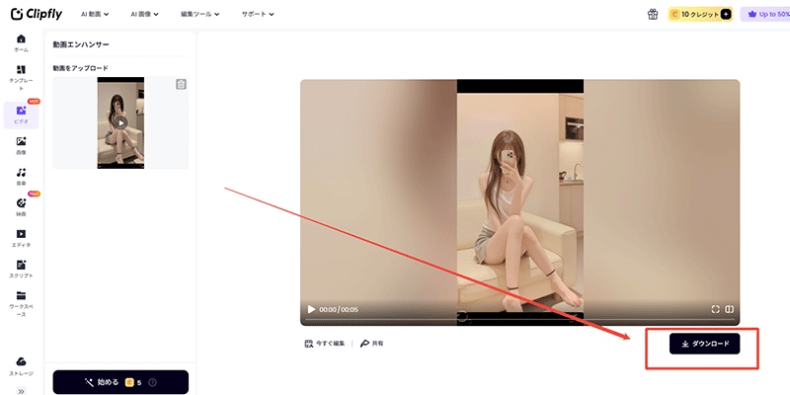The image size is (790, 395).
Task: Click the ダウンロード download button
Action: 704,344
